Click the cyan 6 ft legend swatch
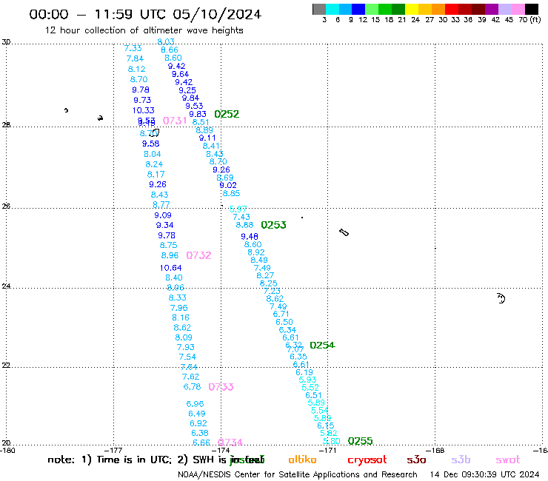 [333, 9]
